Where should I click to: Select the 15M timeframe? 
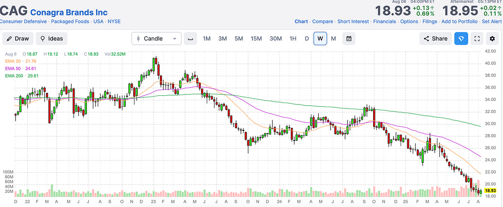[x=257, y=39]
